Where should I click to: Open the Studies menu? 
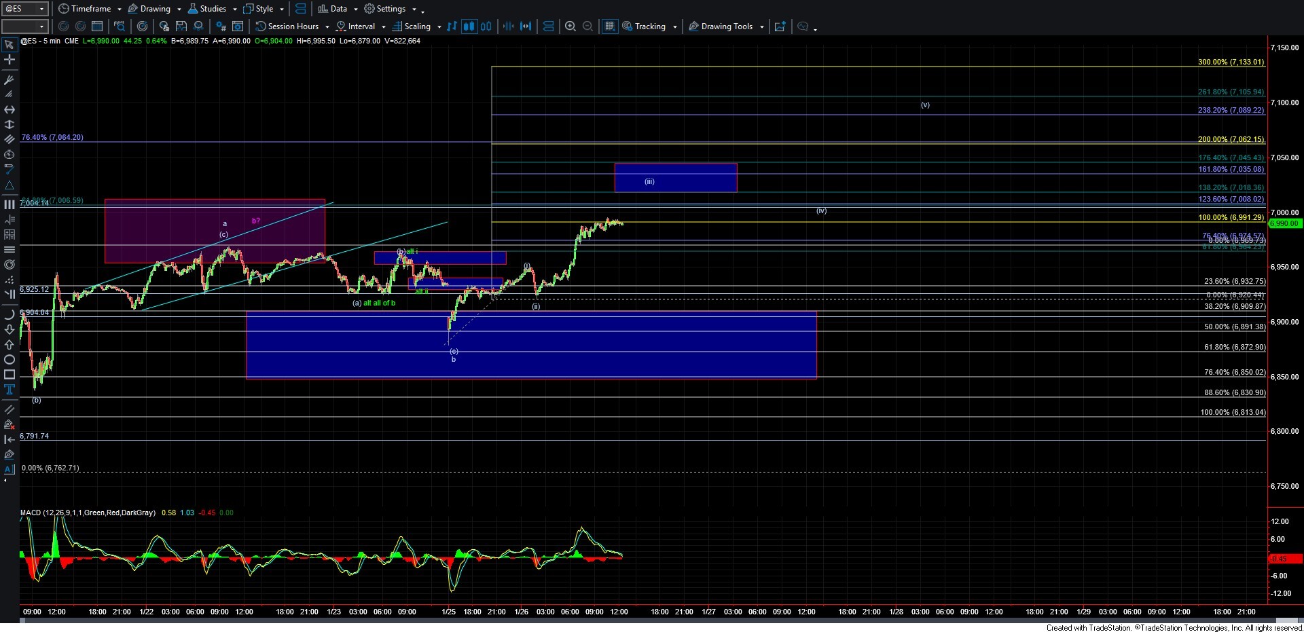(x=211, y=9)
